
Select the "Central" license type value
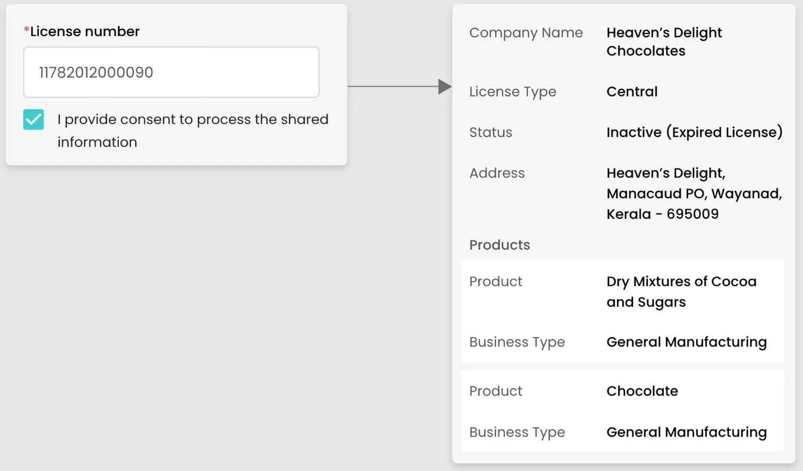coord(632,92)
